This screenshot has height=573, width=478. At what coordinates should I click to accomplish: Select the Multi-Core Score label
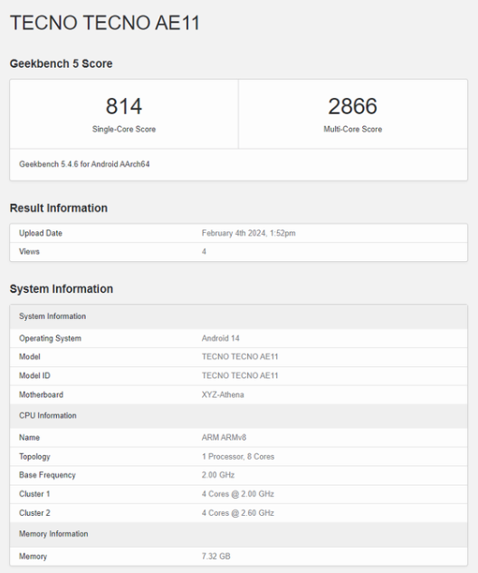(x=352, y=129)
